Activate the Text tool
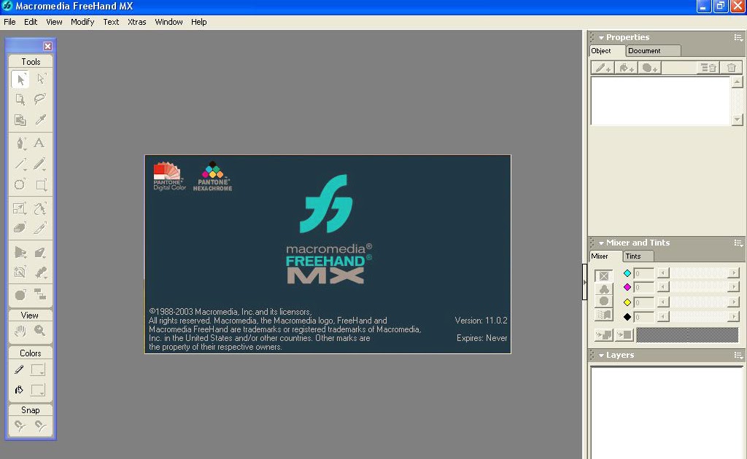This screenshot has height=459, width=747. click(x=41, y=143)
